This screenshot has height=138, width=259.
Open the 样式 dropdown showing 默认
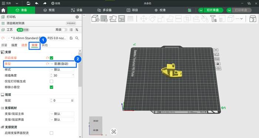coord(62,70)
